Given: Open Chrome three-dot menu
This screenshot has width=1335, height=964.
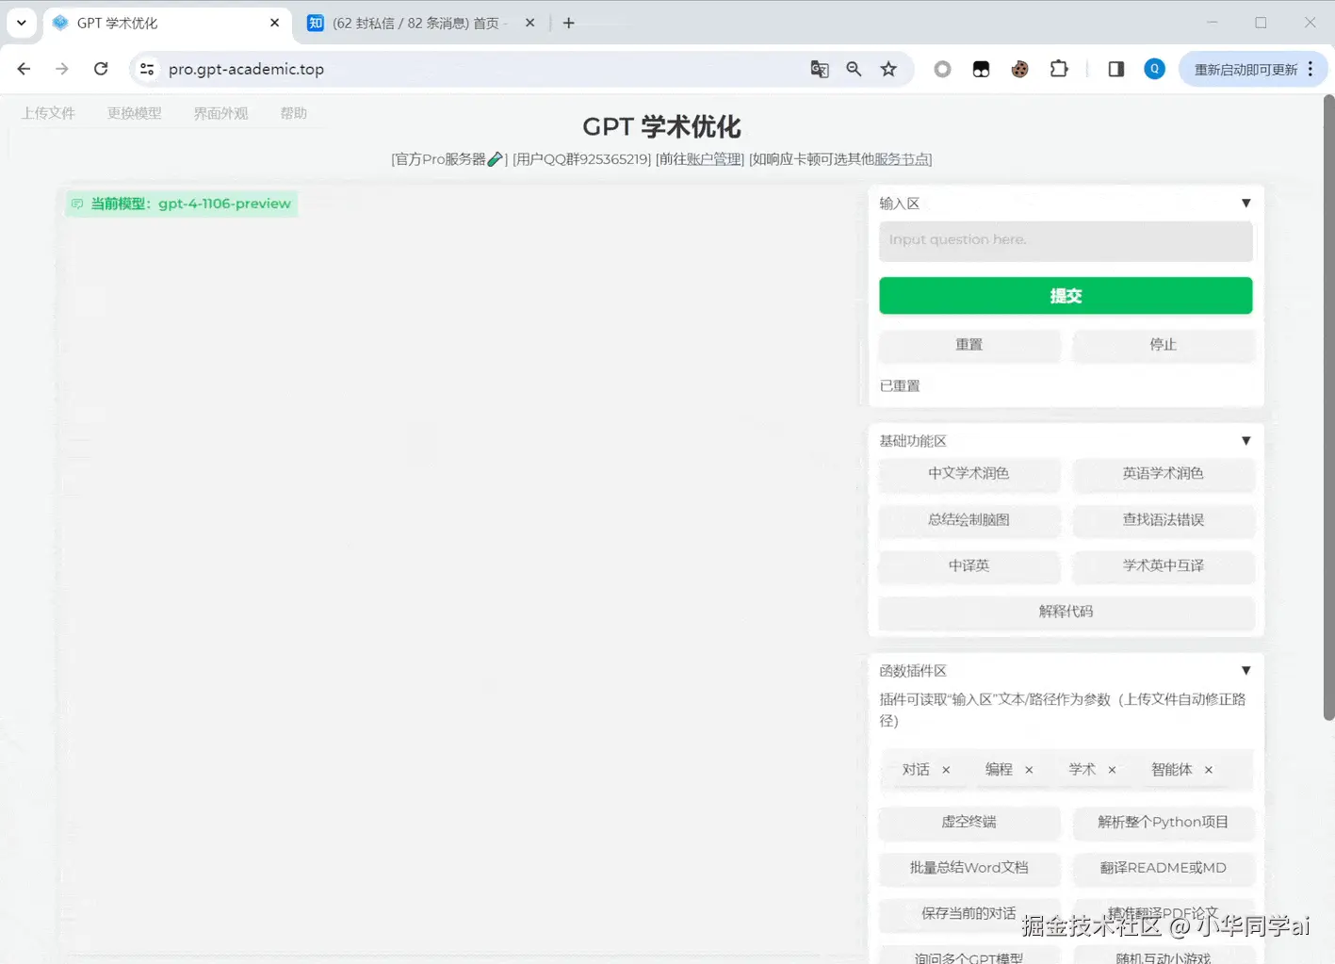Looking at the screenshot, I should (1311, 69).
